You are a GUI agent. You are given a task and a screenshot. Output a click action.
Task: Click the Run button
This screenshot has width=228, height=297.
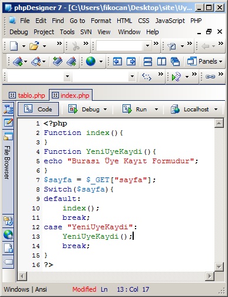point(135,110)
